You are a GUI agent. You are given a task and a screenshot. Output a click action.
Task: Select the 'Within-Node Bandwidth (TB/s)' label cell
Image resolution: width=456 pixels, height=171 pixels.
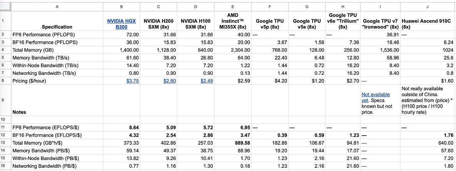[57, 65]
